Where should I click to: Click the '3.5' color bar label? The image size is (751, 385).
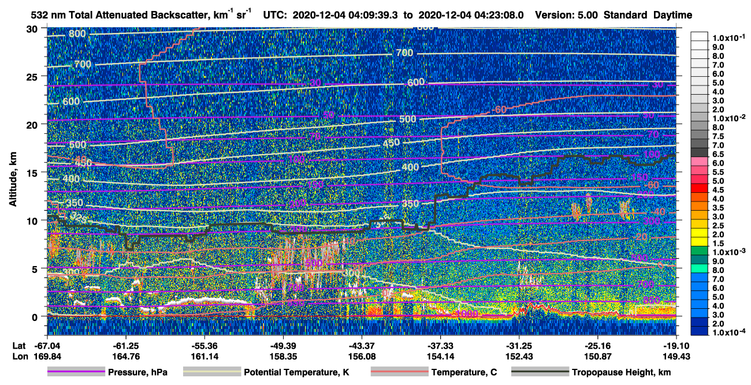click(718, 207)
